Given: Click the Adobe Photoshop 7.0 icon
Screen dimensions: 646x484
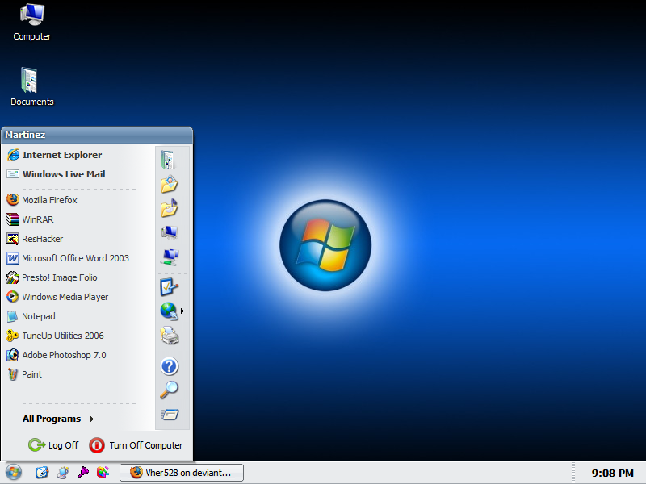Looking at the screenshot, I should click(x=13, y=355).
